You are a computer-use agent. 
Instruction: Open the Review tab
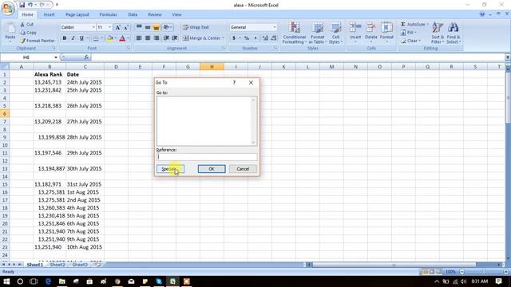(x=154, y=14)
